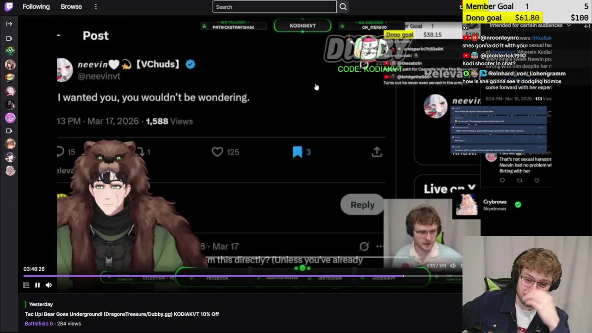592x333 pixels.
Task: Click the Reinhard_von_Lohengramm chat username
Action: (x=527, y=74)
